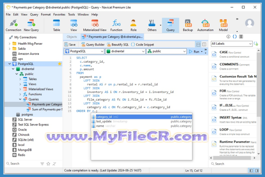The image size is (265, 177).
Task: Click the collapse-all icon by search
Action: 54,164
